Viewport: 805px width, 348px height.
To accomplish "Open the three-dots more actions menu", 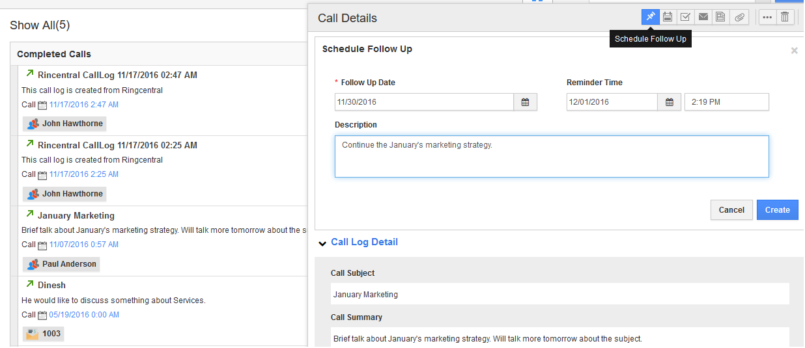I will (767, 18).
